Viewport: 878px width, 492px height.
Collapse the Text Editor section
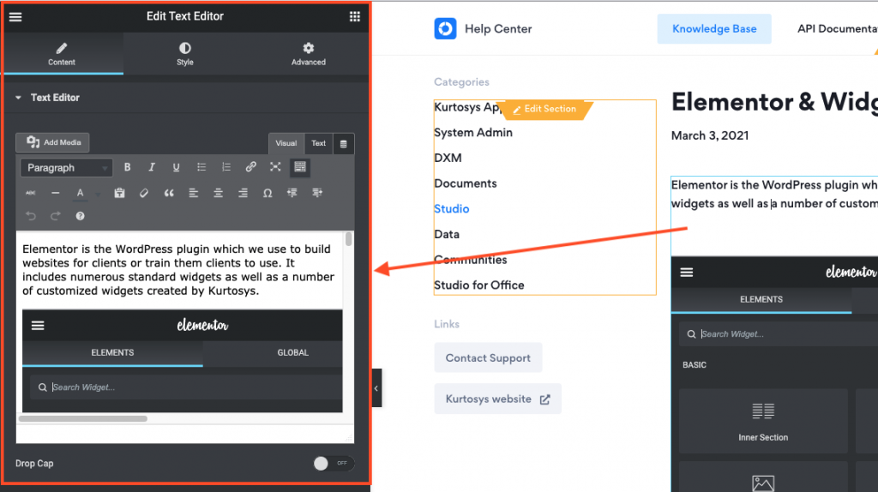click(x=18, y=98)
